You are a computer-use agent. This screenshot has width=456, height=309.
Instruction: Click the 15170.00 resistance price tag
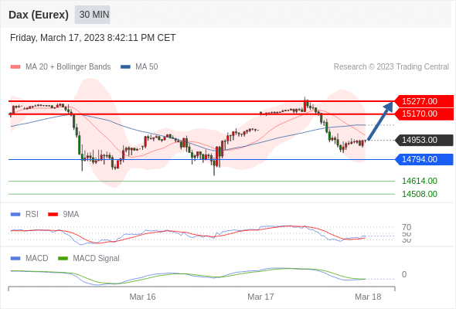tap(424, 114)
